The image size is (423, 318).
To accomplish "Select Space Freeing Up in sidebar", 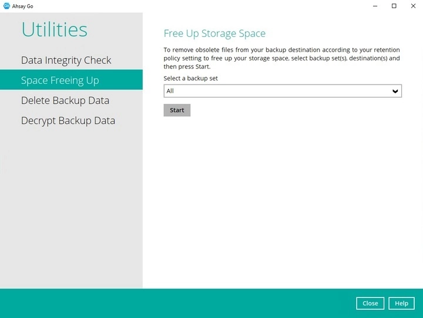I will coord(71,80).
